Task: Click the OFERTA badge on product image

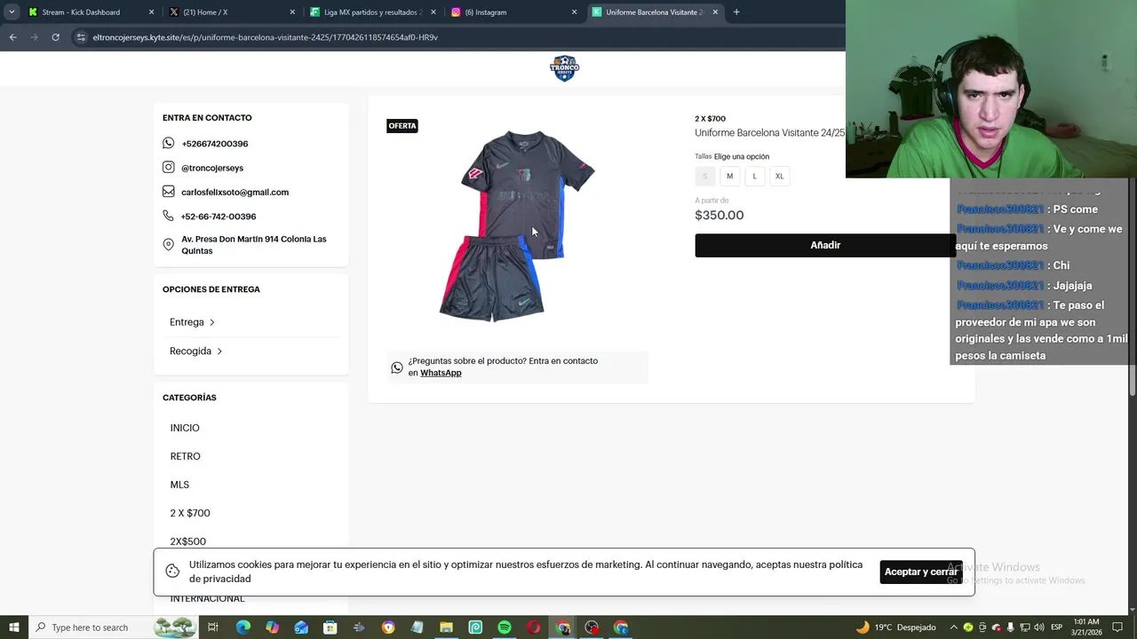Action: tap(402, 126)
